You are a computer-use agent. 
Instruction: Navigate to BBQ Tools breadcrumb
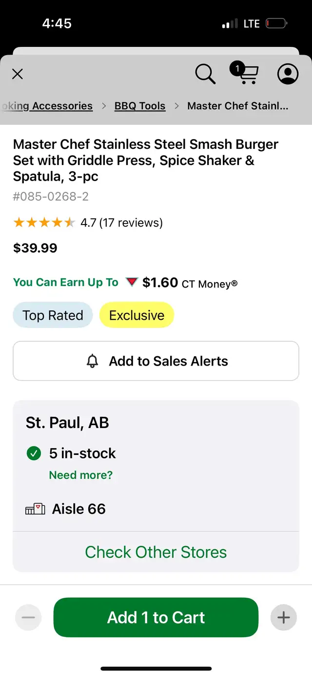point(140,106)
